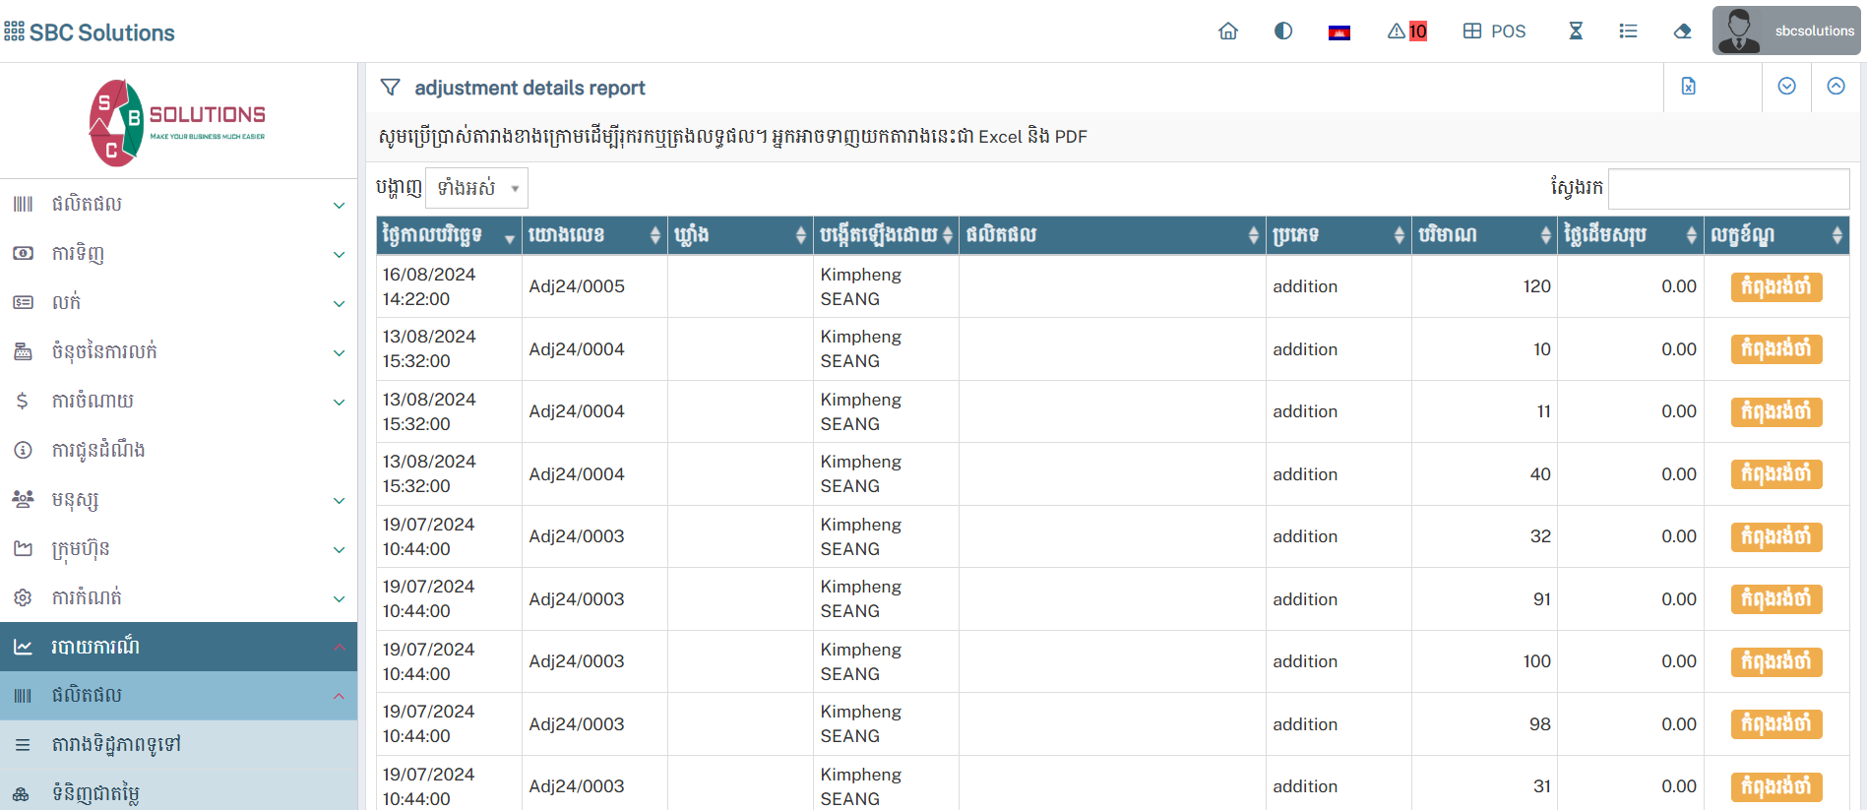Click the Cambodian flag language icon

click(1338, 32)
